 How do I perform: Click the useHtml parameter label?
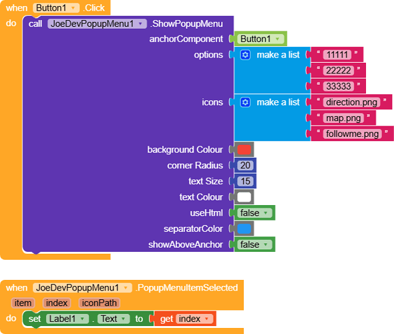point(206,213)
